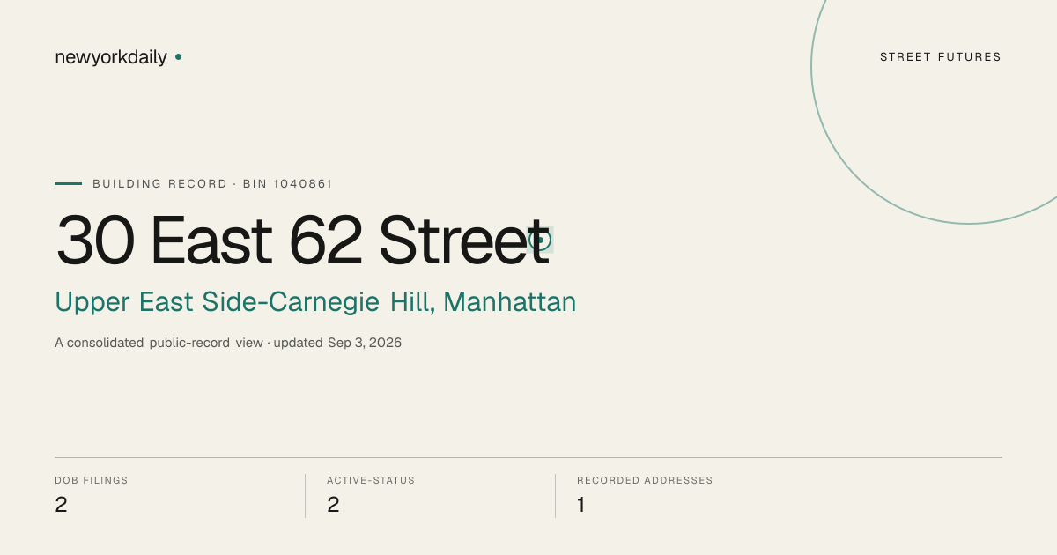Viewport: 1057px width, 555px height.
Task: Click the green dash before Building Record
Action: coord(68,183)
